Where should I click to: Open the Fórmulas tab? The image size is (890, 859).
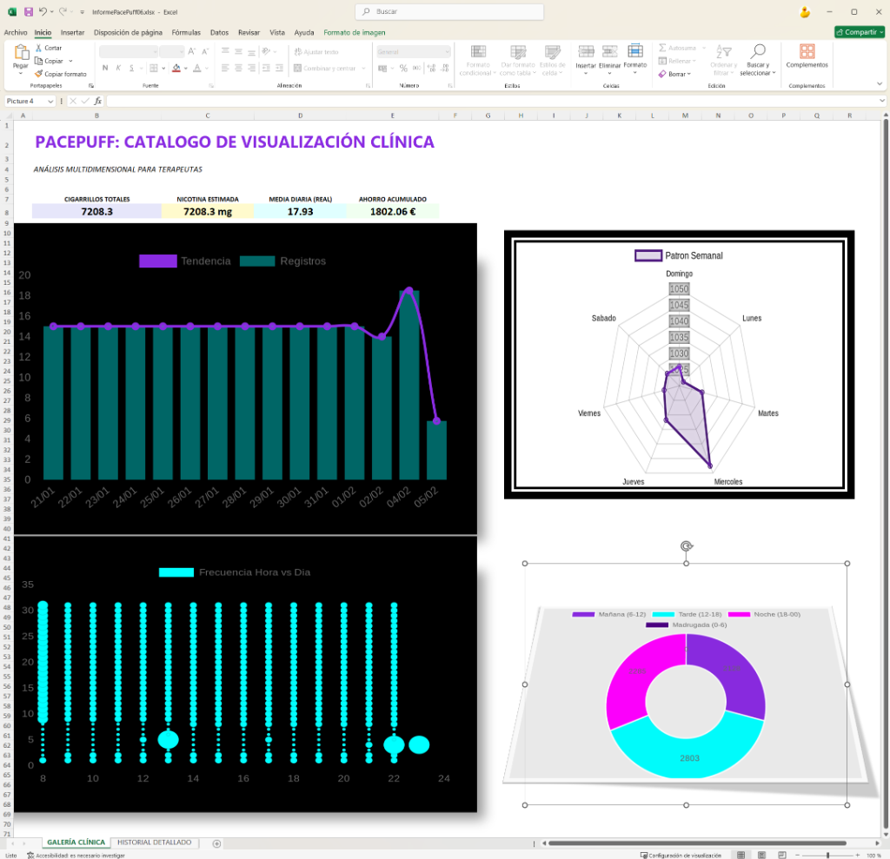[186, 32]
